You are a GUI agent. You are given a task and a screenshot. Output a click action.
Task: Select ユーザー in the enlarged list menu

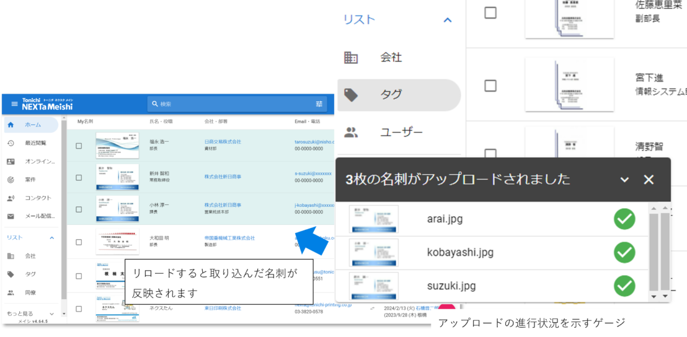click(399, 132)
